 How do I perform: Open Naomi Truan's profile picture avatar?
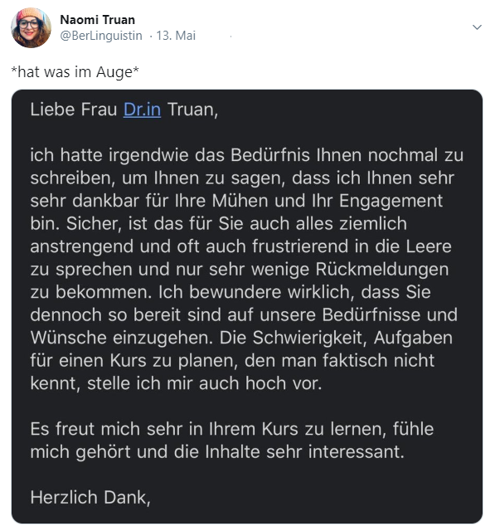[x=32, y=27]
